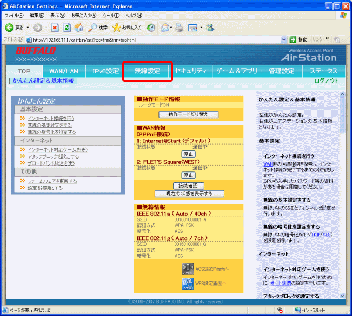Open the 表示(V) menu
The image size is (352, 316).
[x=58, y=15]
